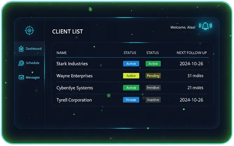Click the gray Inactive badge for Tyrell Corporation
This screenshot has height=146, width=234.
153,100
